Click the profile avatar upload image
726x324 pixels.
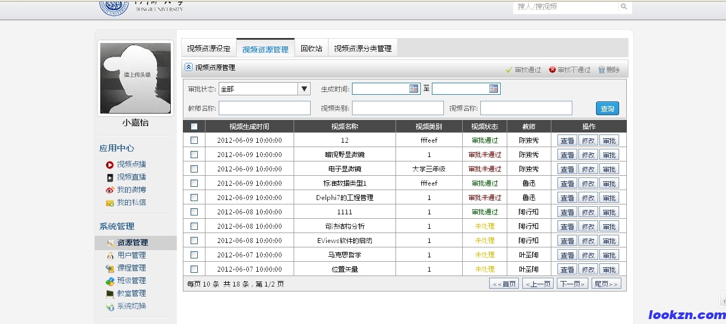tap(136, 78)
